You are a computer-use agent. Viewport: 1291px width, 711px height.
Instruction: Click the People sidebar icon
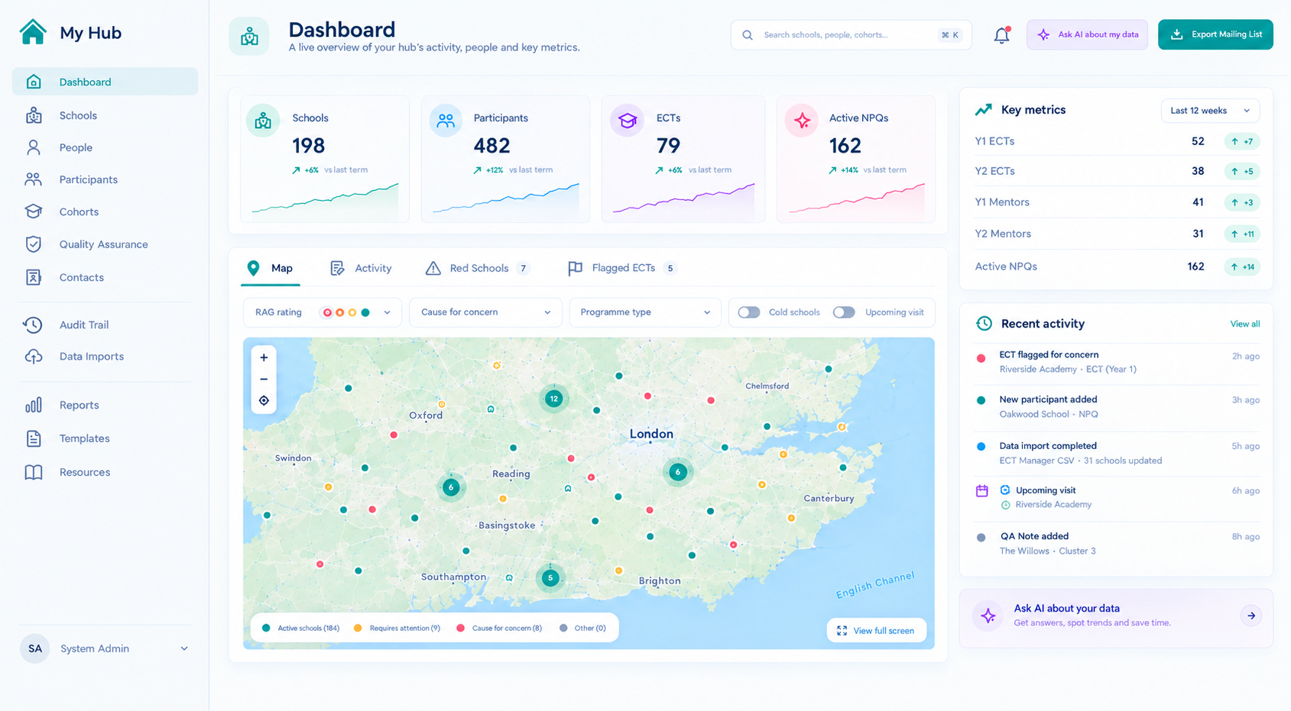coord(34,147)
